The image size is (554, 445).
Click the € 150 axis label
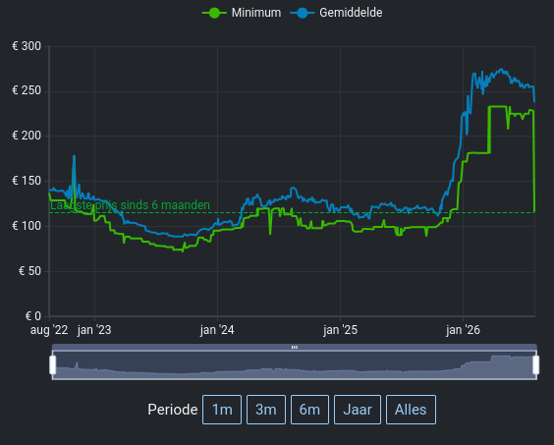27,181
